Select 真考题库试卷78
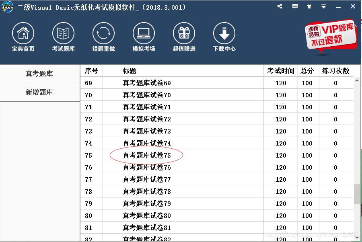The image size is (362, 242). [146, 191]
